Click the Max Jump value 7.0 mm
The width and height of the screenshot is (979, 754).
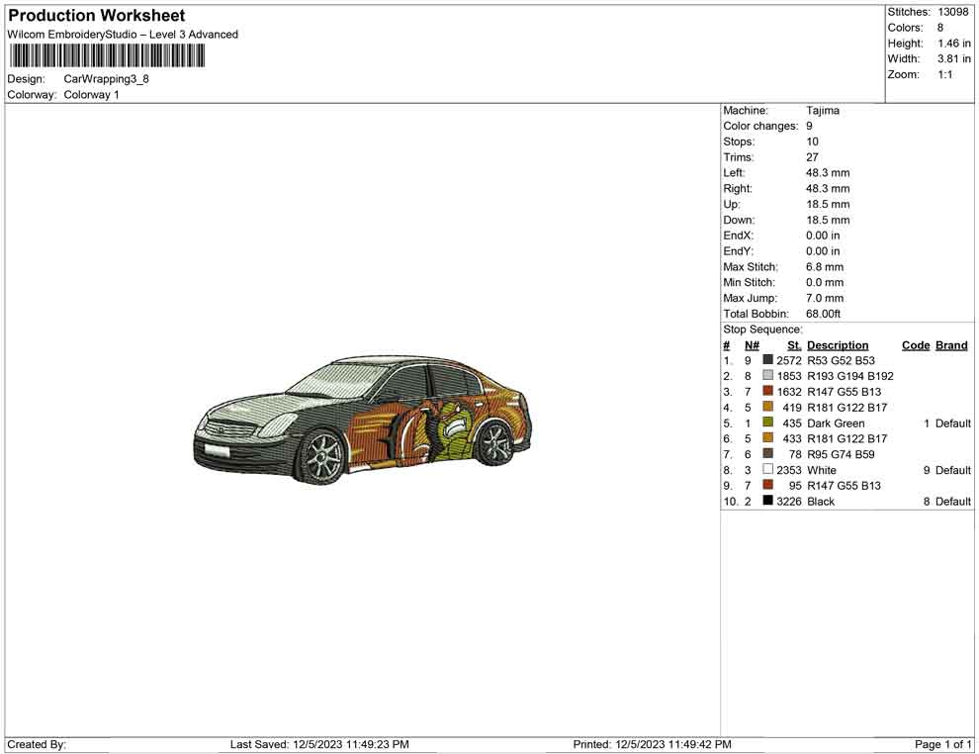tap(825, 298)
